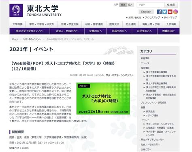The width and height of the screenshot is (192, 152).
Task: Open the イベント category in the sidebar
Action: click(x=145, y=120)
